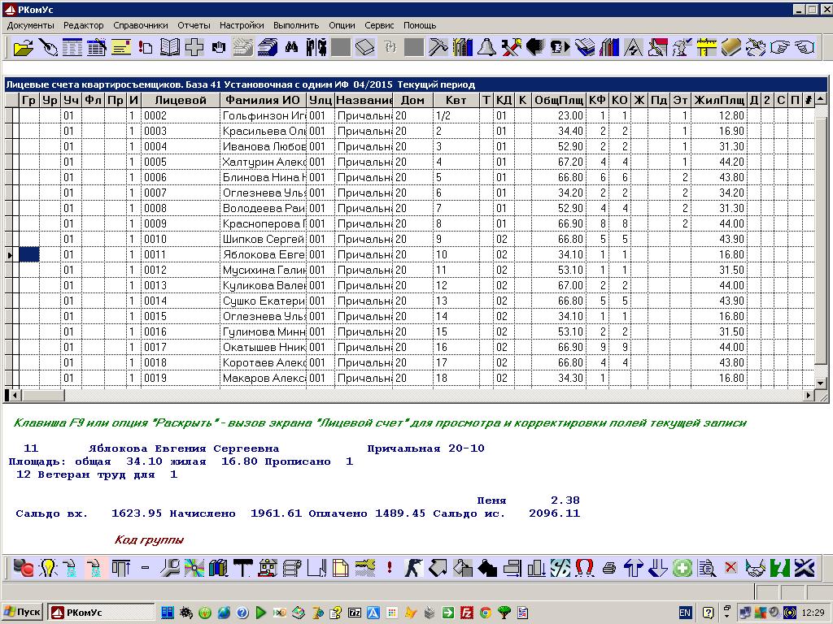Click the green question mark help icon

pos(780,567)
